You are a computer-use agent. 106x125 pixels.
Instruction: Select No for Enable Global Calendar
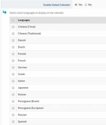coord(86,5)
